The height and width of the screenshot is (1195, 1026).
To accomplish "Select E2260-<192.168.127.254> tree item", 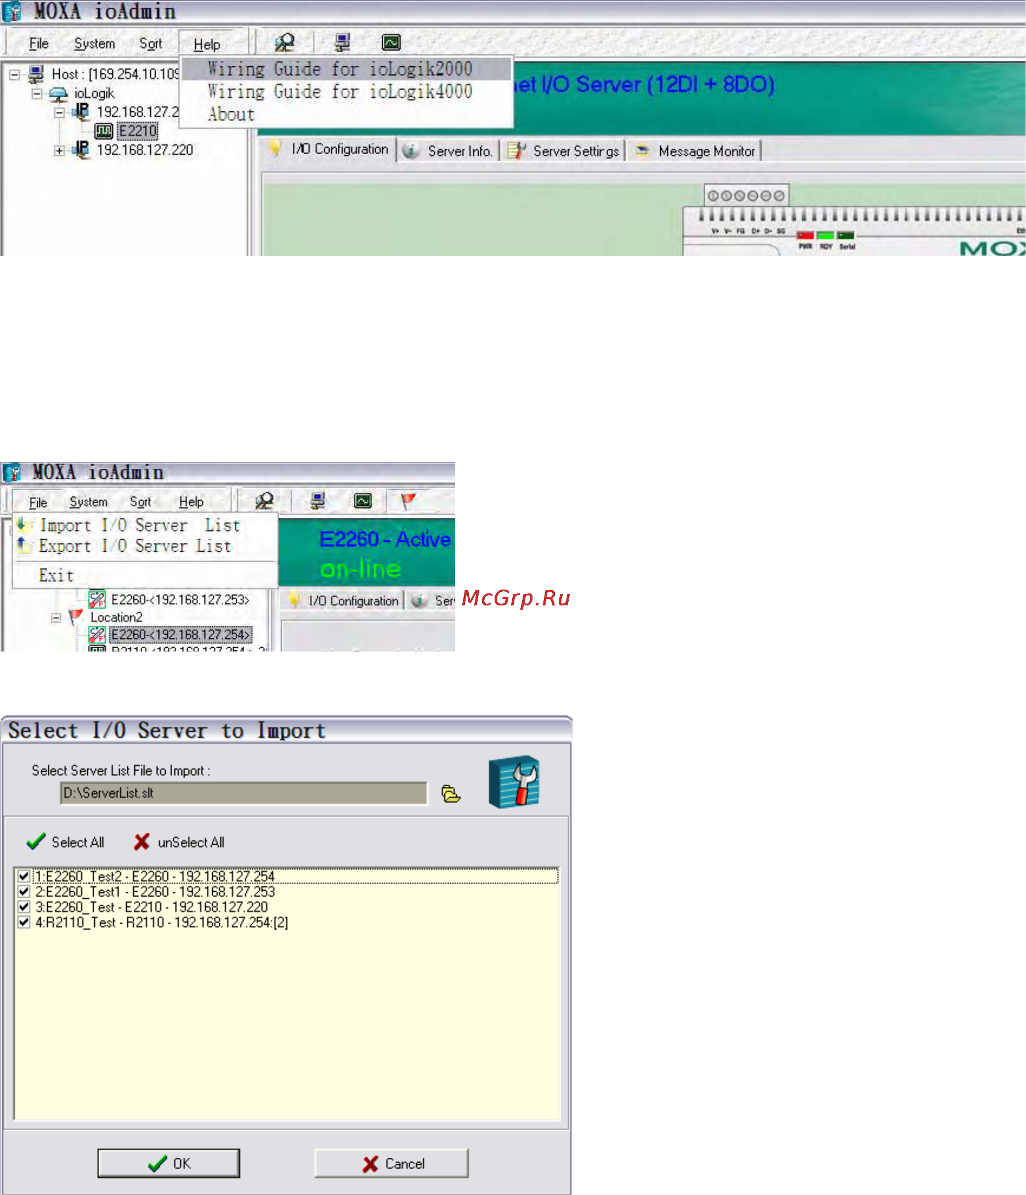I will click(180, 635).
